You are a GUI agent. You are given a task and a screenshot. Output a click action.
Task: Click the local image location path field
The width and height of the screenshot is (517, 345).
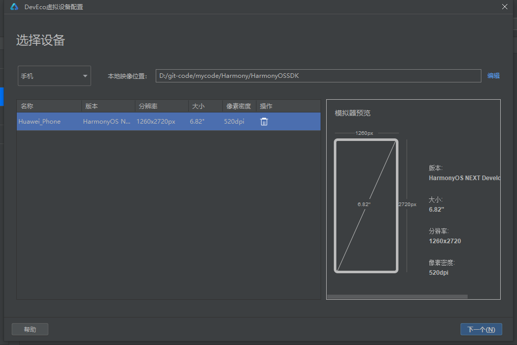(x=318, y=76)
